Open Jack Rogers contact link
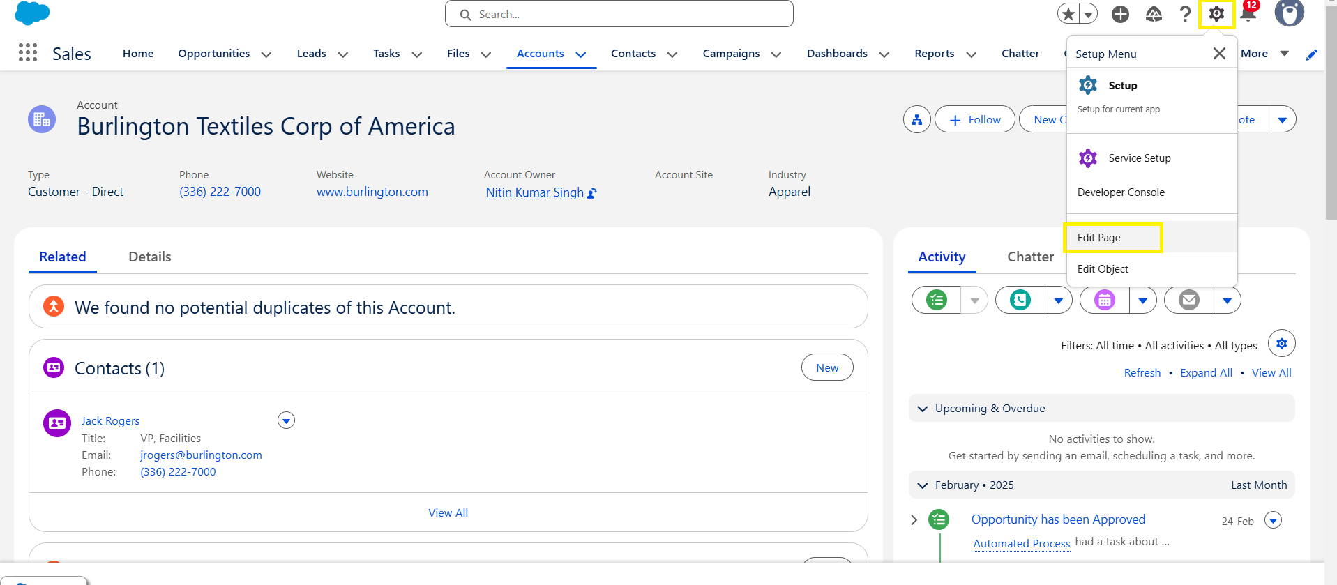The width and height of the screenshot is (1337, 585). tap(110, 420)
